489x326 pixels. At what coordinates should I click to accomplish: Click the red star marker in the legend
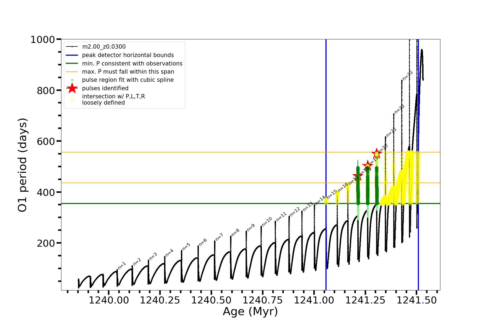click(x=72, y=88)
